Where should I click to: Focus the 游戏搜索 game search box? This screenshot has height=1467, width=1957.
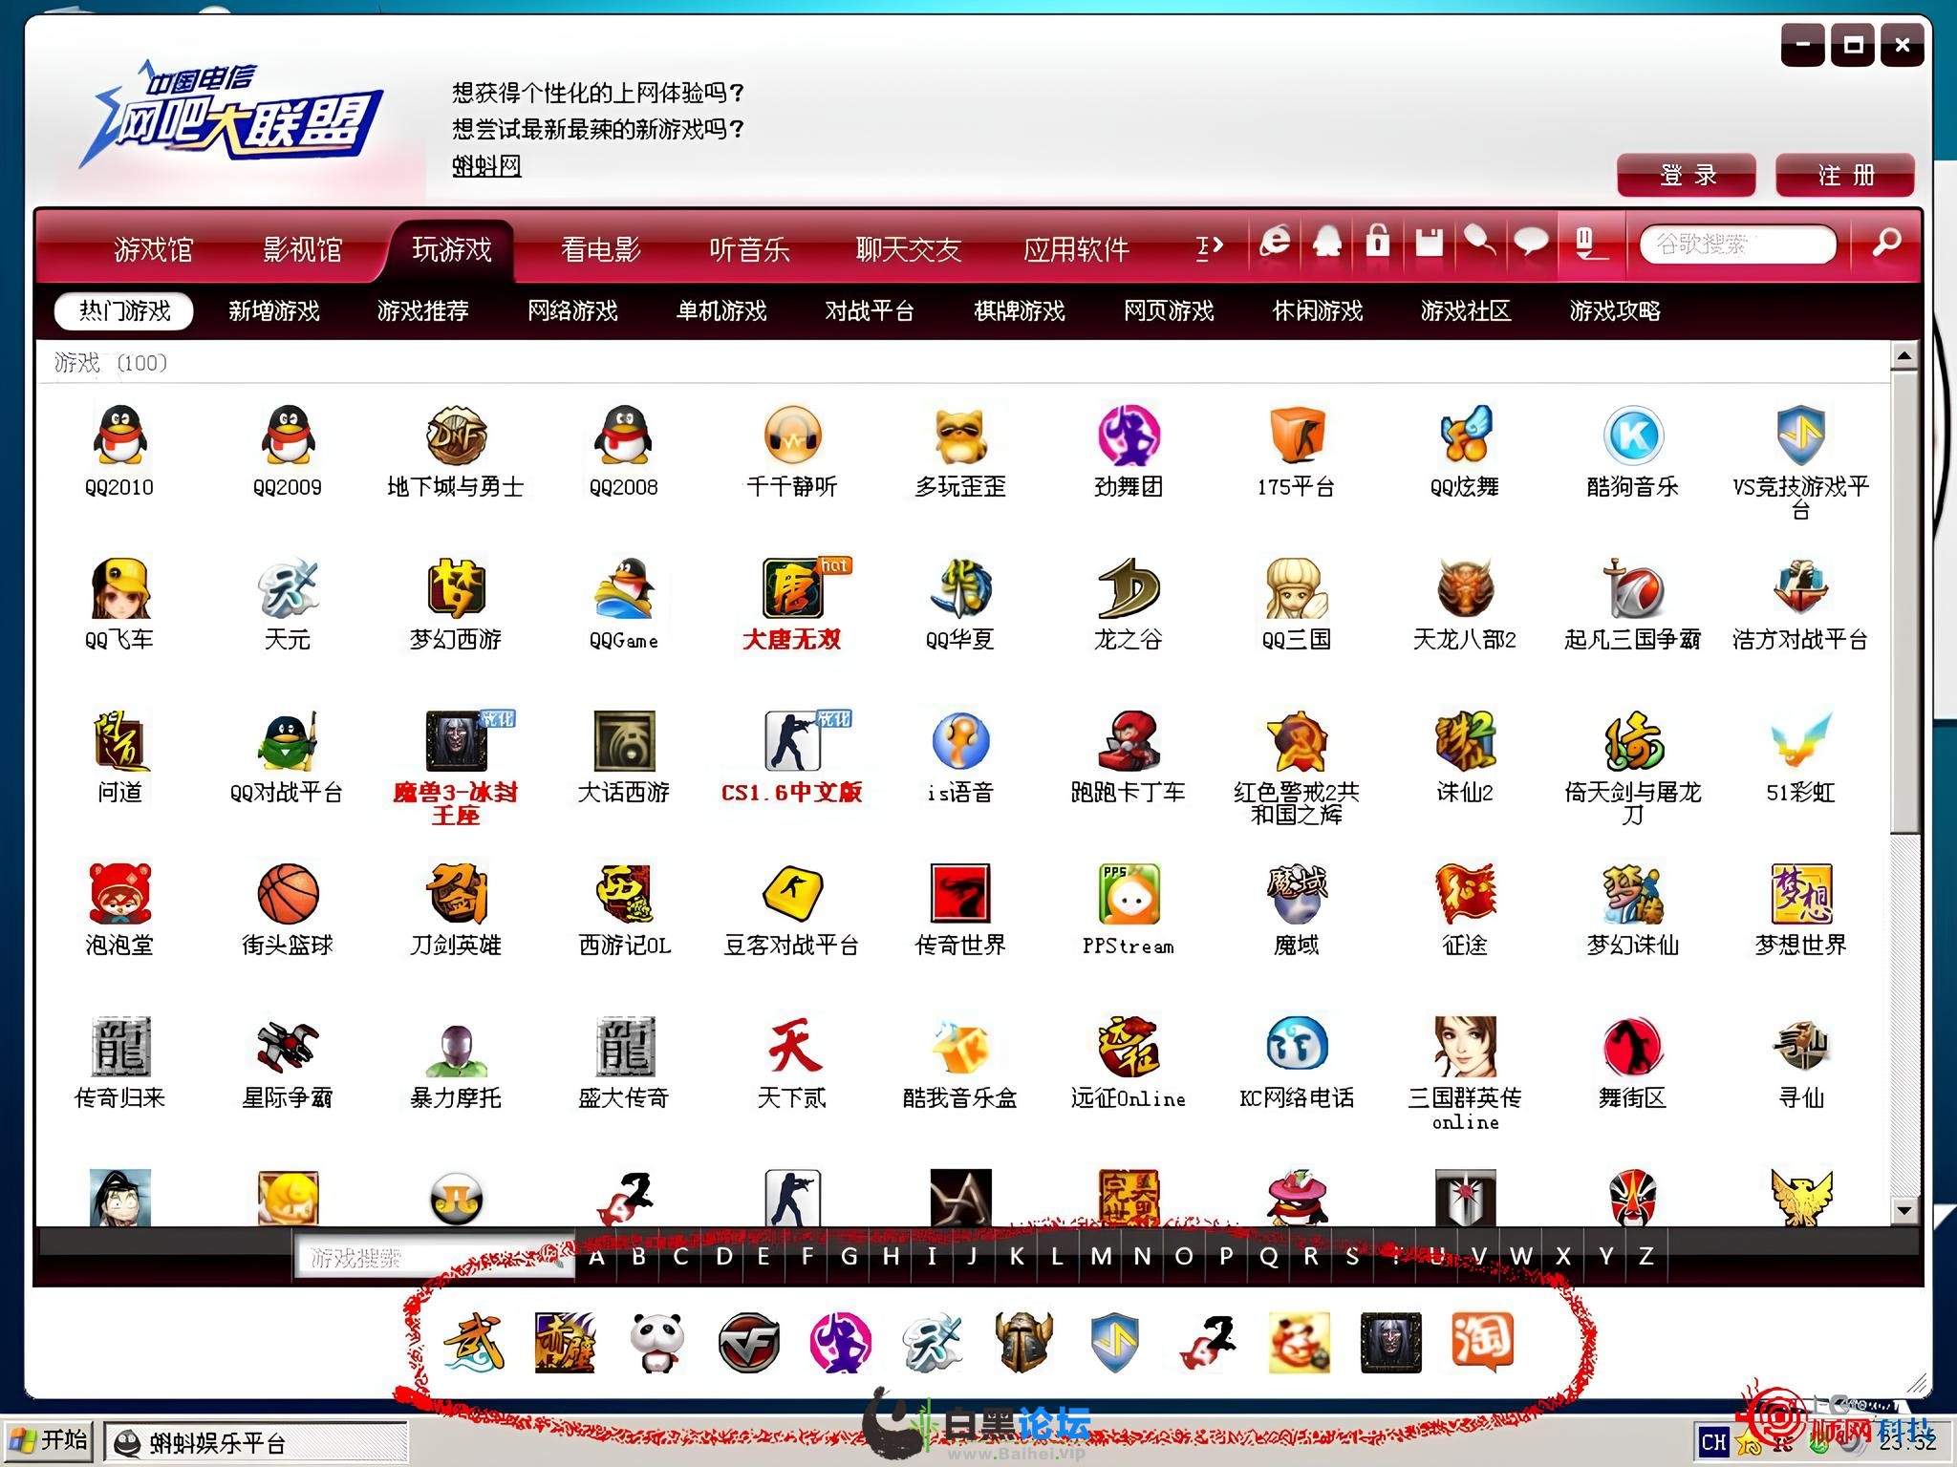pyautogui.click(x=435, y=1258)
